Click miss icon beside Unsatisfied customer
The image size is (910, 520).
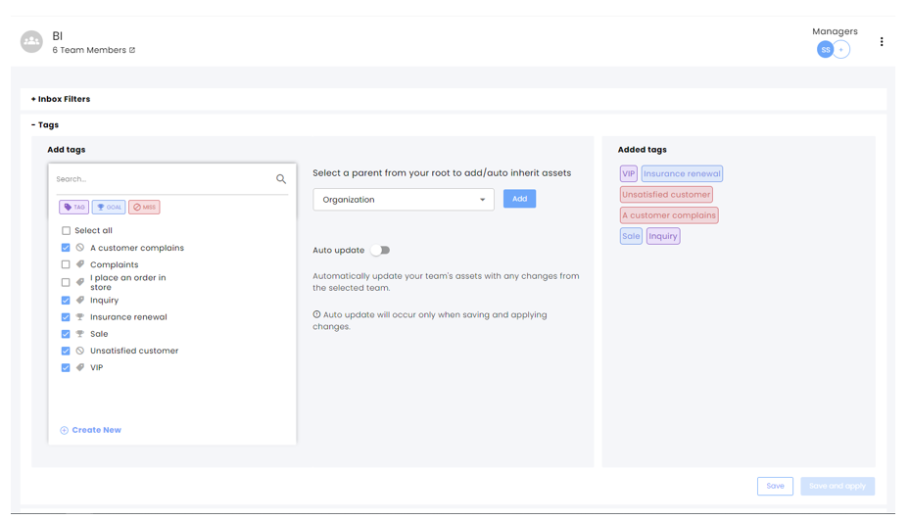pyautogui.click(x=80, y=351)
